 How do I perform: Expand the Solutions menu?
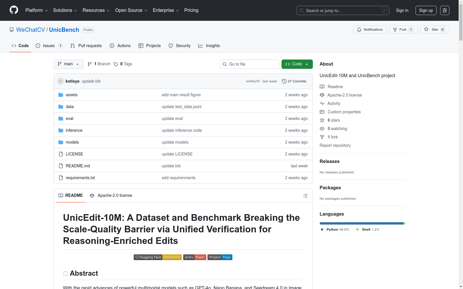(x=65, y=10)
